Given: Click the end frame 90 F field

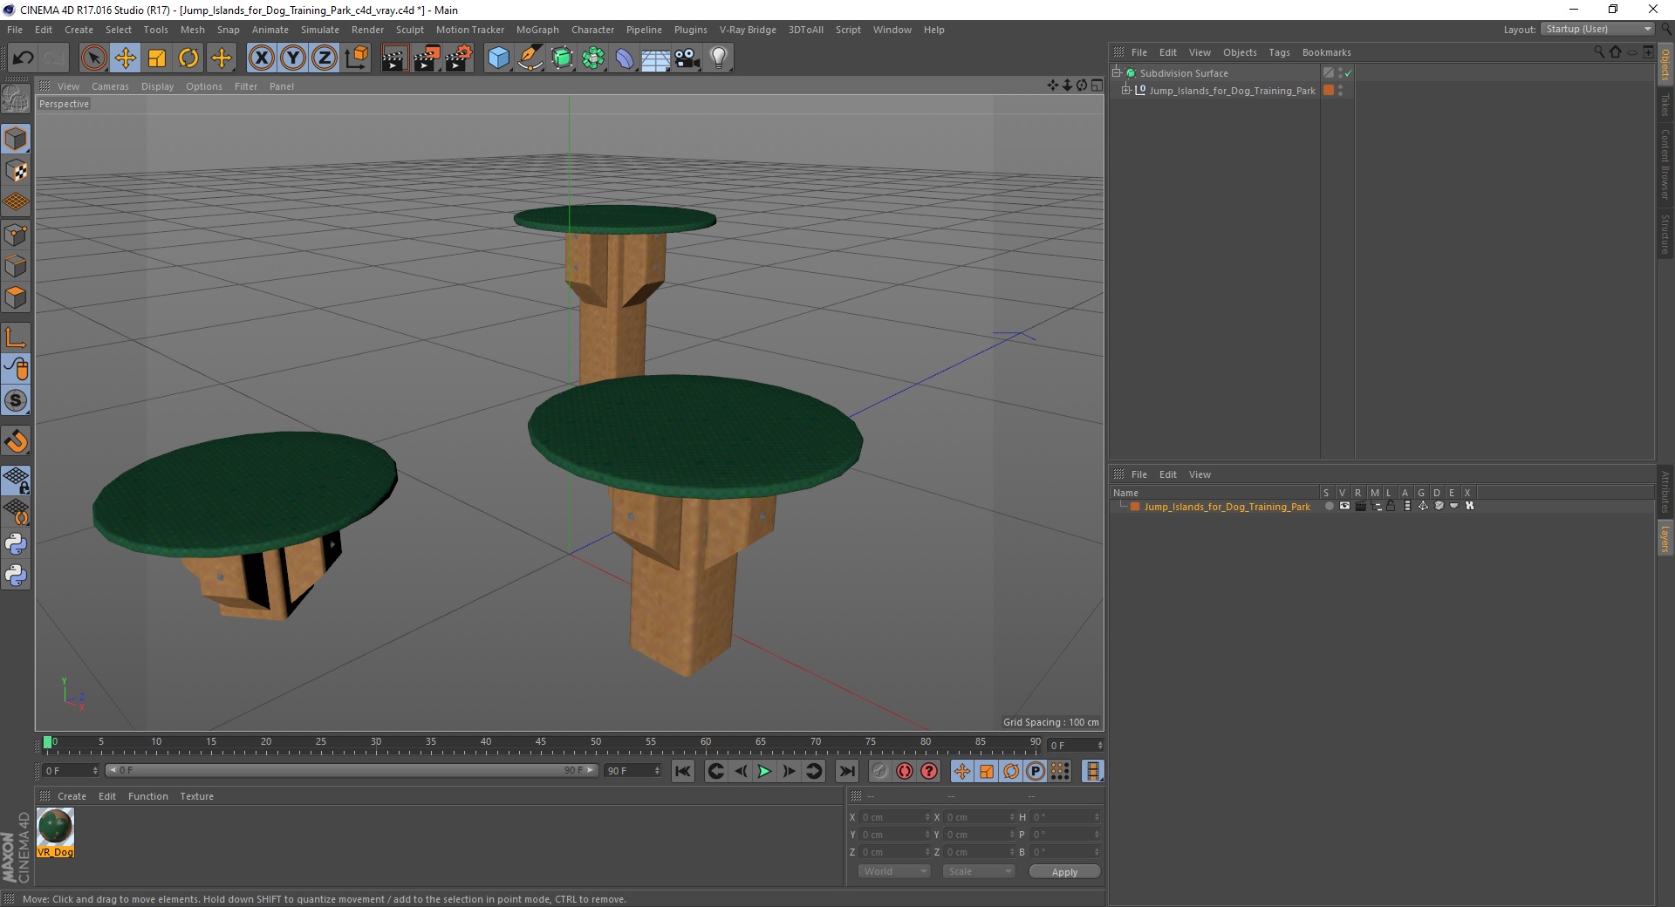Looking at the screenshot, I should click(632, 771).
